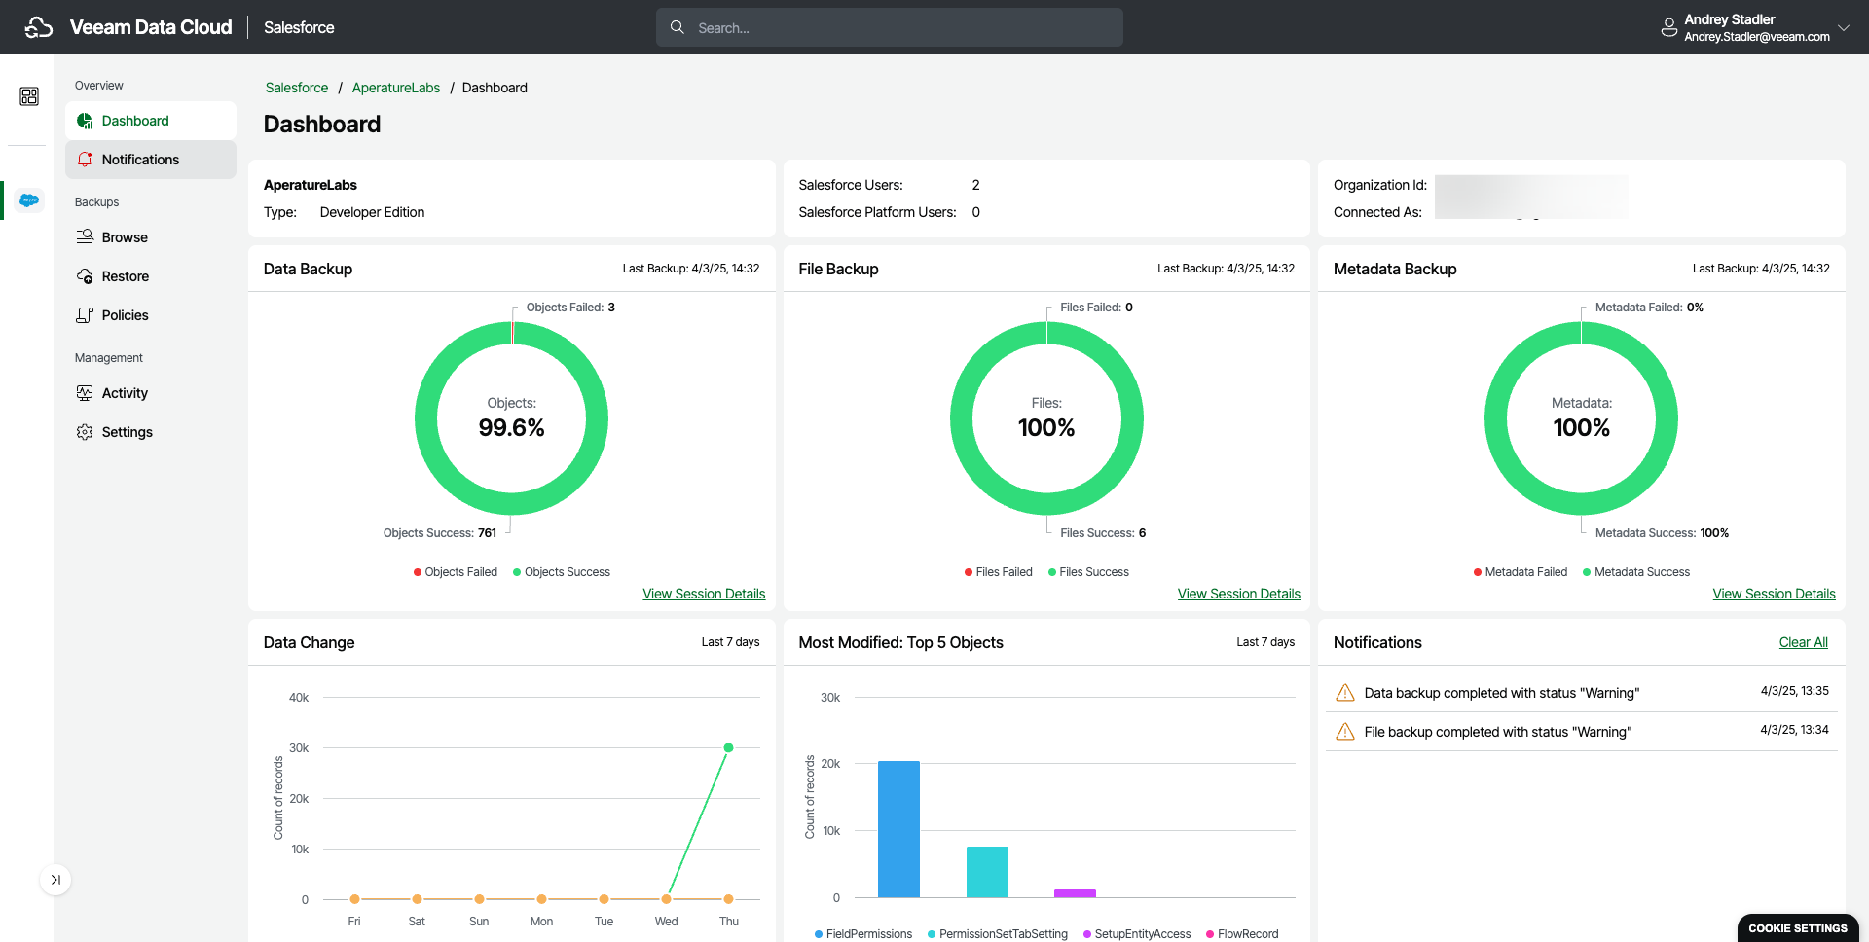
Task: Toggle Files Success legend in File Backup
Action: [x=1088, y=572]
